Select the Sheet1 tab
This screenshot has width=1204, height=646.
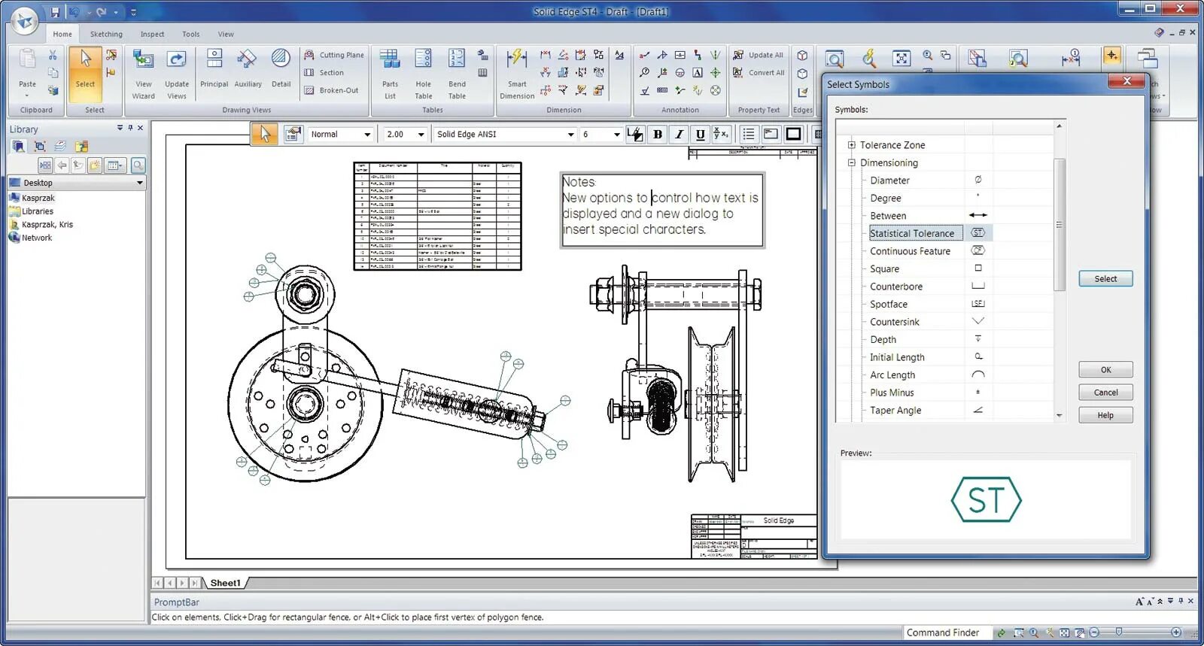point(225,583)
